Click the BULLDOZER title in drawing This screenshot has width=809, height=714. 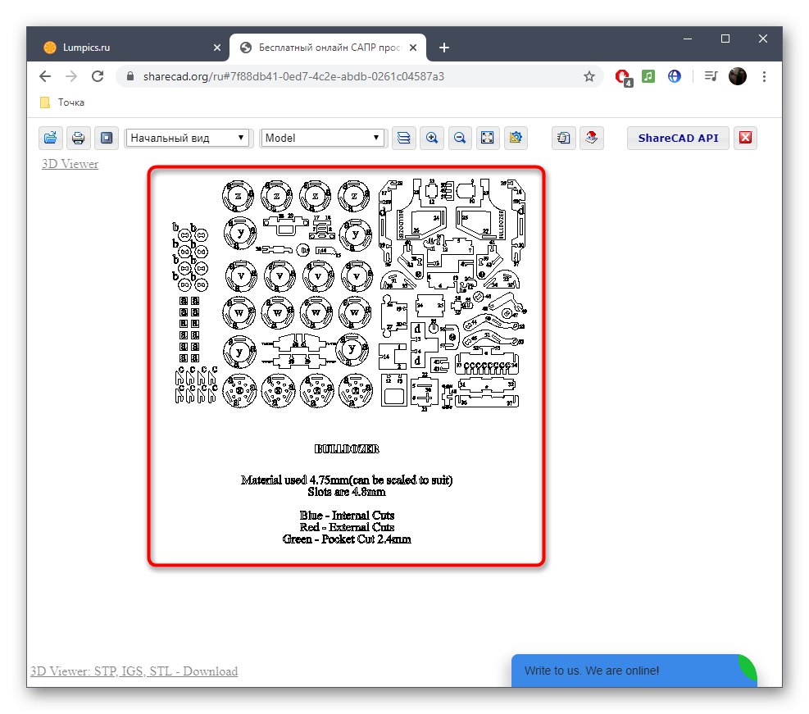click(347, 449)
